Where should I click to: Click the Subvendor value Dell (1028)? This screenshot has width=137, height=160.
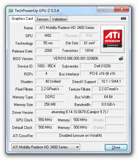(x=102, y=66)
